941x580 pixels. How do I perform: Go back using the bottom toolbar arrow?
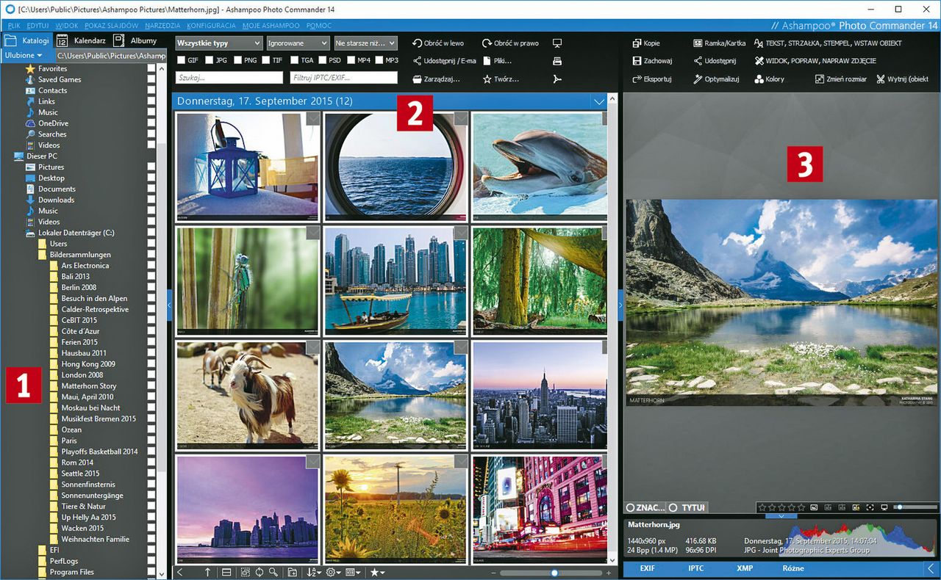point(179,572)
